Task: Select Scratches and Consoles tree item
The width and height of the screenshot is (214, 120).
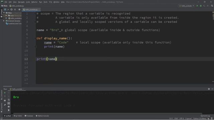Action: [13, 24]
